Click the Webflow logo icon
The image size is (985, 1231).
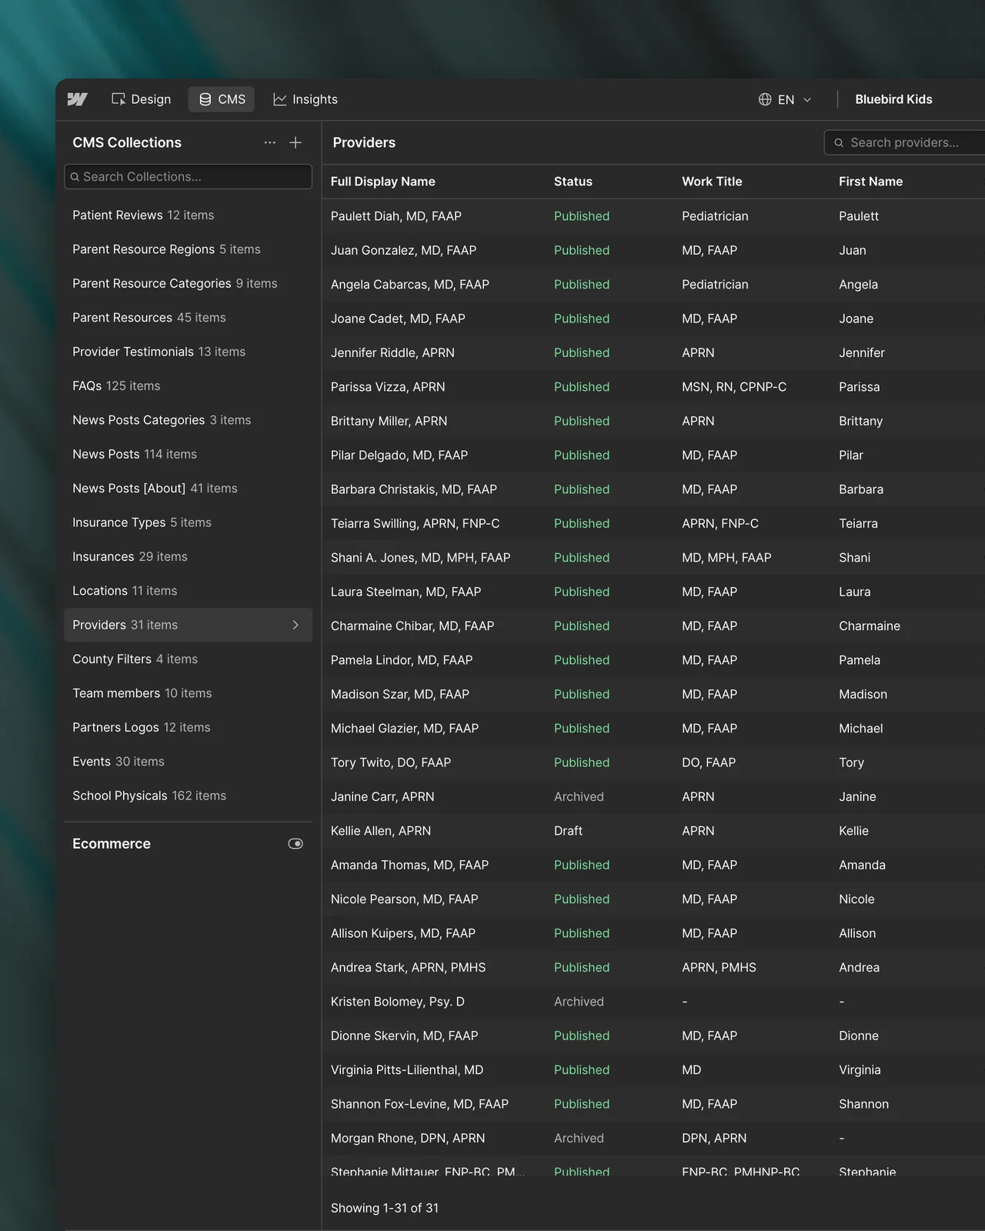click(x=77, y=99)
